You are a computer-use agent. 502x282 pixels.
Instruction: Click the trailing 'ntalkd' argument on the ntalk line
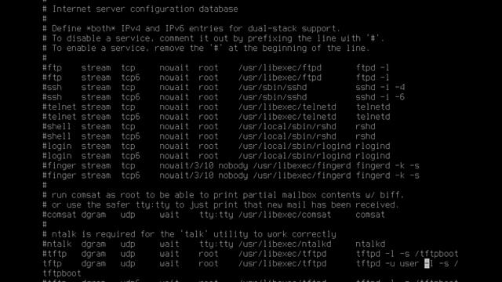tap(370, 244)
